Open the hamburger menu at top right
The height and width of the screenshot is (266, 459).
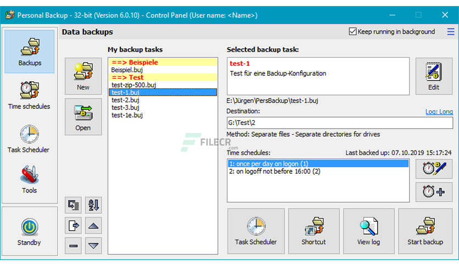[x=450, y=32]
